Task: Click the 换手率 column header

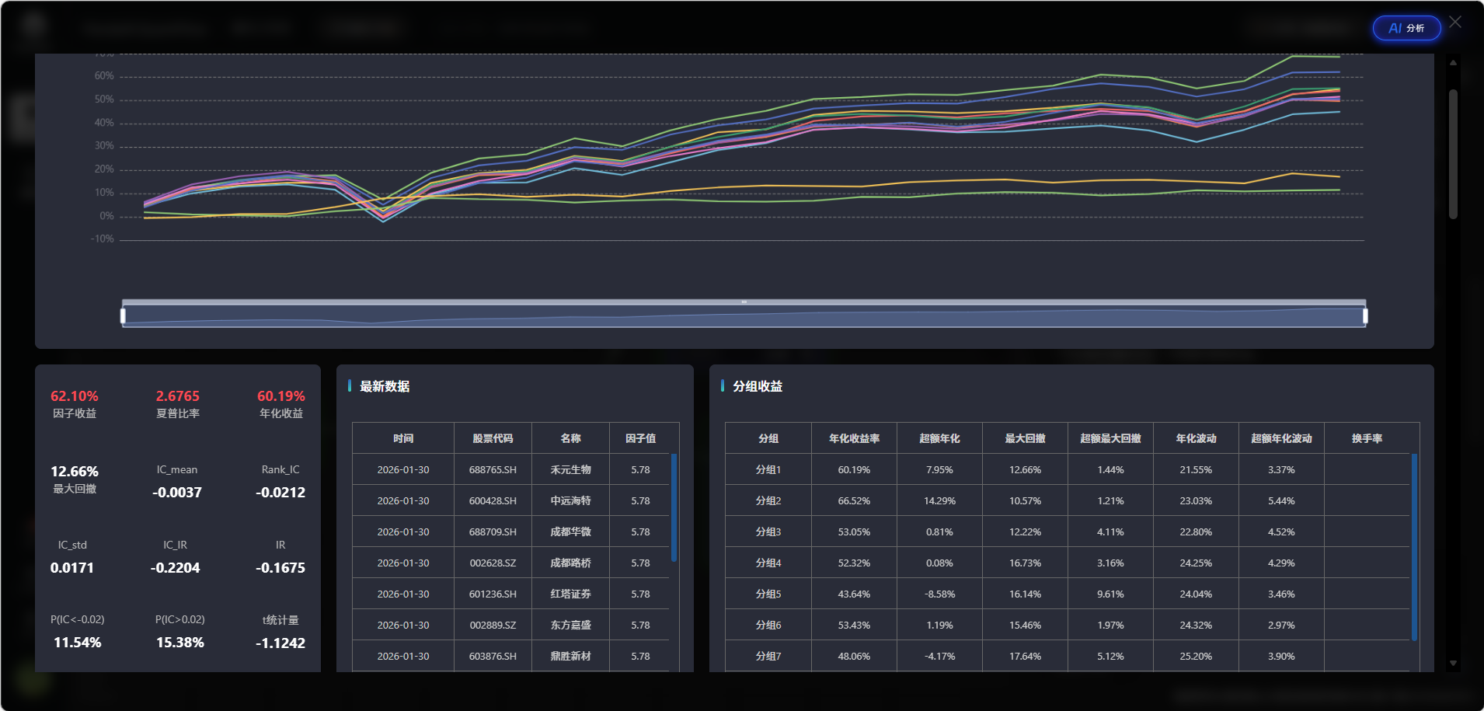Action: pyautogui.click(x=1367, y=438)
